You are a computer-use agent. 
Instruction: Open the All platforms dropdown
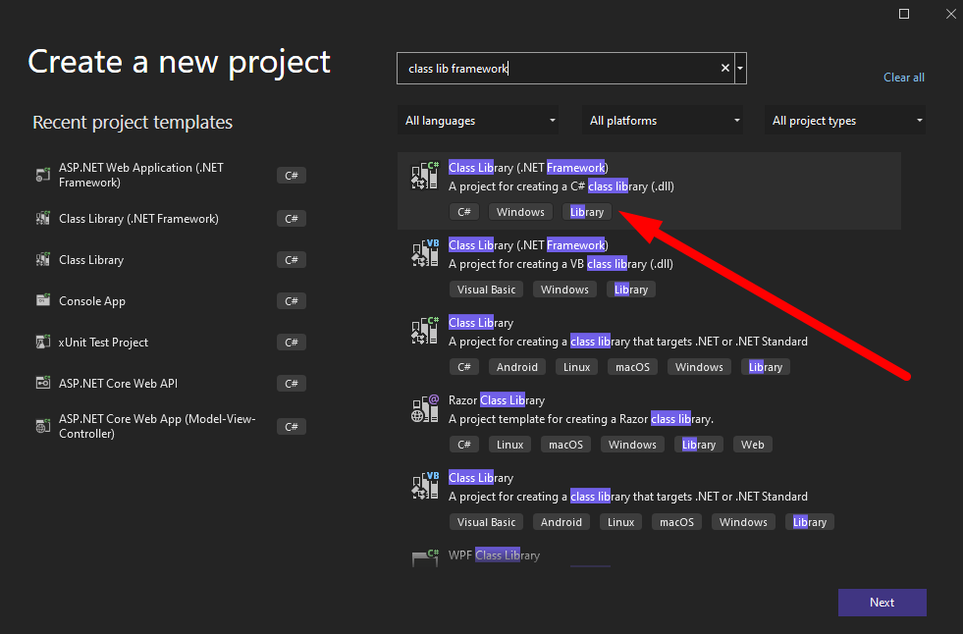pos(663,121)
